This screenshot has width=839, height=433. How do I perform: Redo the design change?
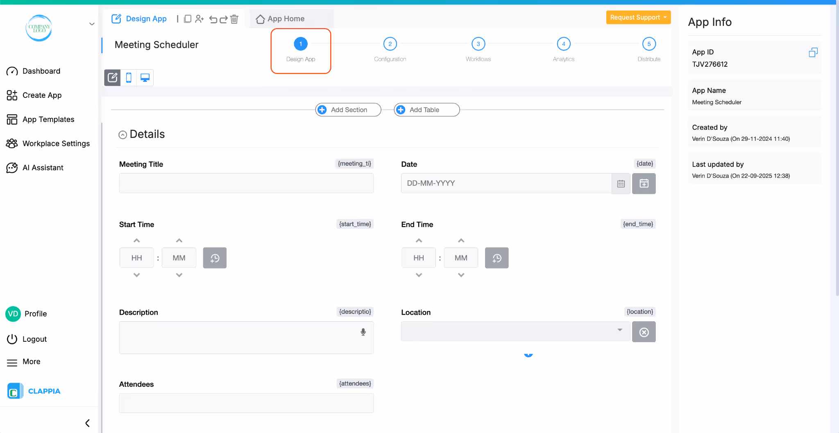(224, 19)
